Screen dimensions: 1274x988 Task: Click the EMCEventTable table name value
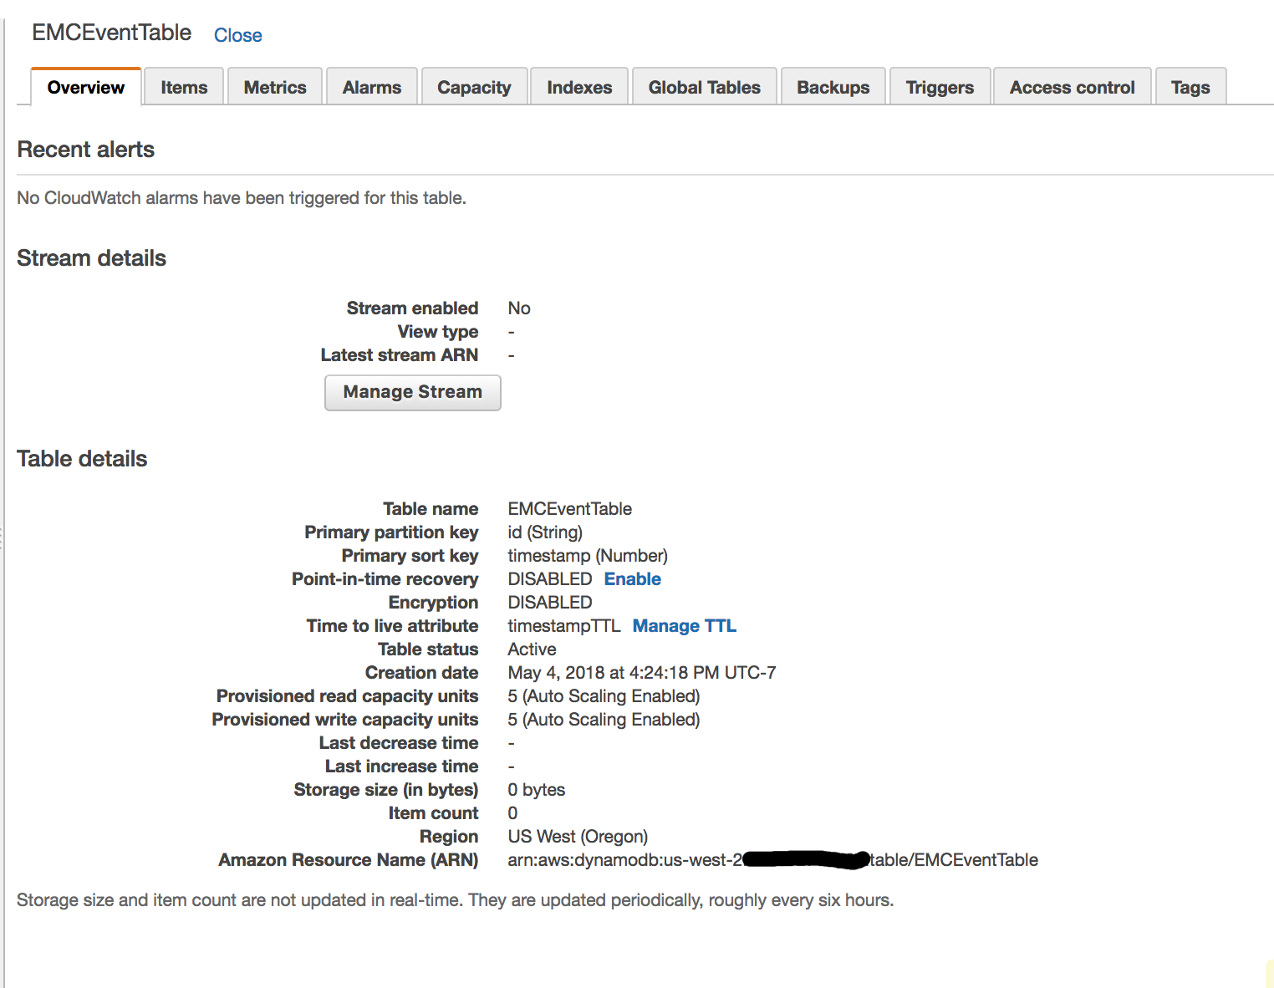click(570, 509)
